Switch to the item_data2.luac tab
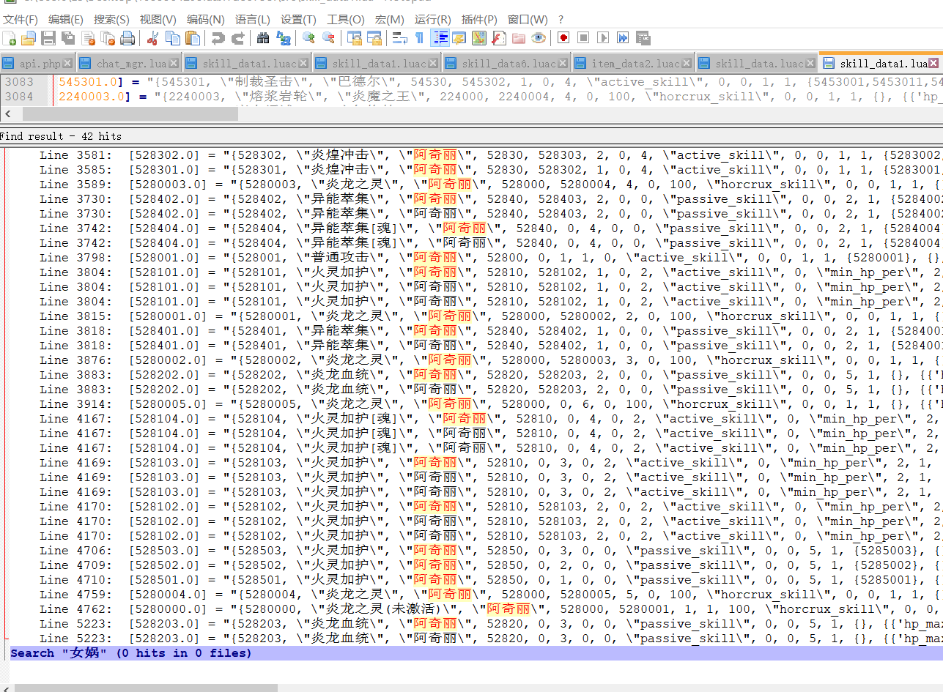 click(635, 64)
